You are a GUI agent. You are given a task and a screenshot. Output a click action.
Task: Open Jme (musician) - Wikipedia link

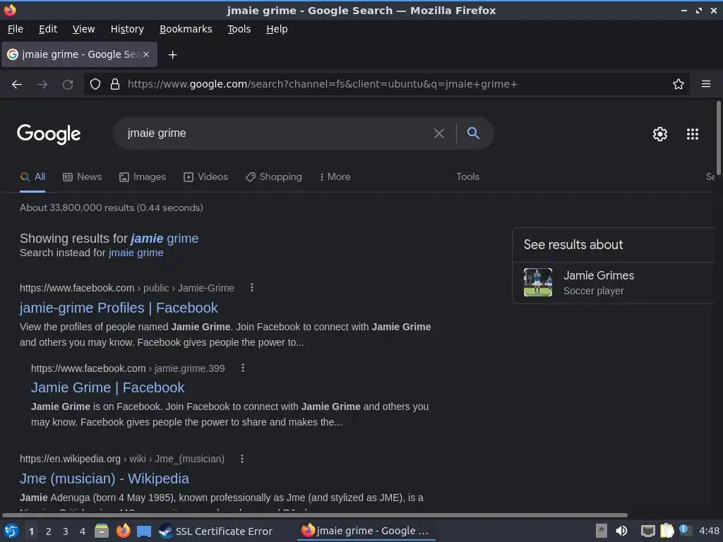click(104, 478)
